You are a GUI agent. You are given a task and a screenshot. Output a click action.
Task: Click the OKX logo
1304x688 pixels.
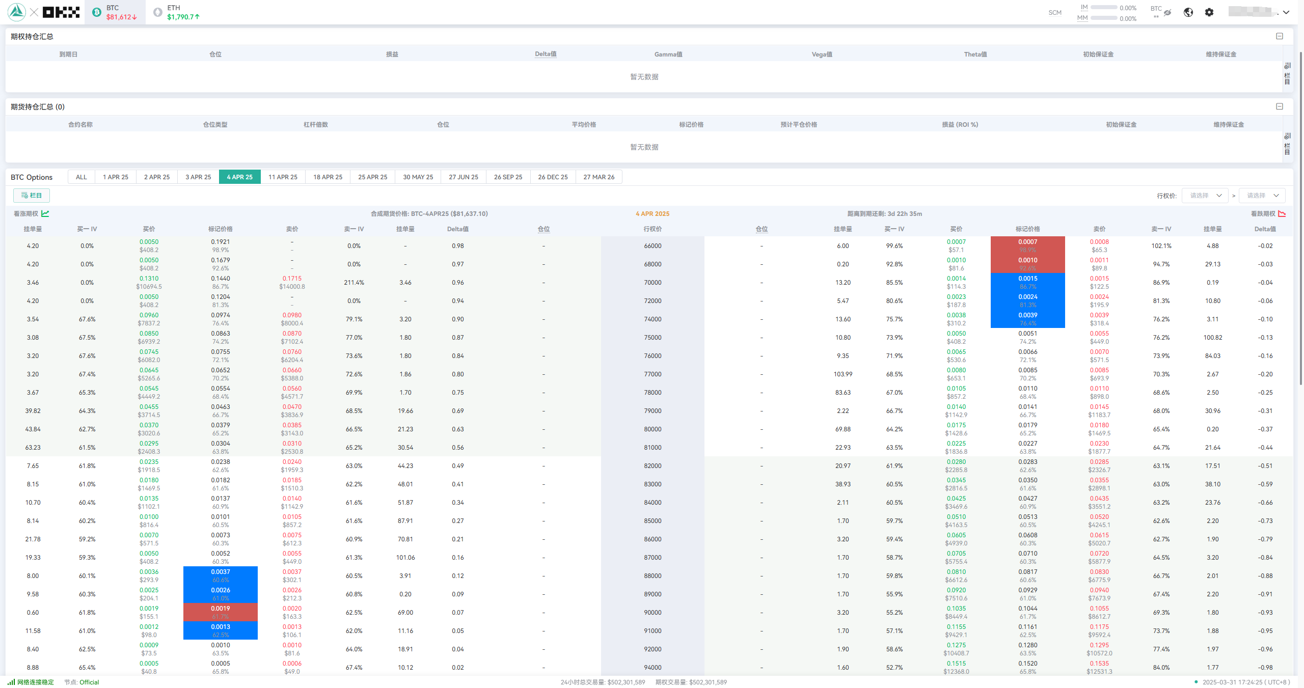tap(61, 12)
